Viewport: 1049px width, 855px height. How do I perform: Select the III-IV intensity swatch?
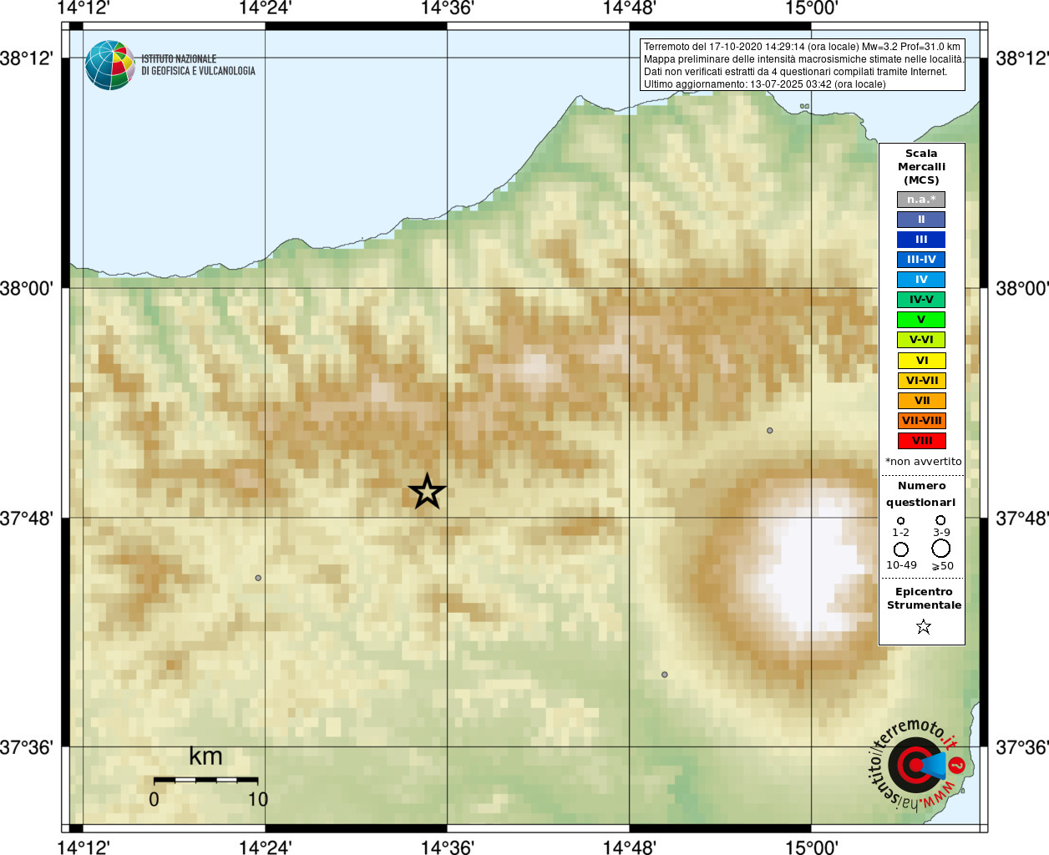(x=921, y=260)
